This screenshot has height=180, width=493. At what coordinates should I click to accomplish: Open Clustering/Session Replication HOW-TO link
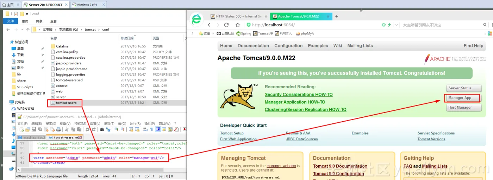tap(305, 110)
